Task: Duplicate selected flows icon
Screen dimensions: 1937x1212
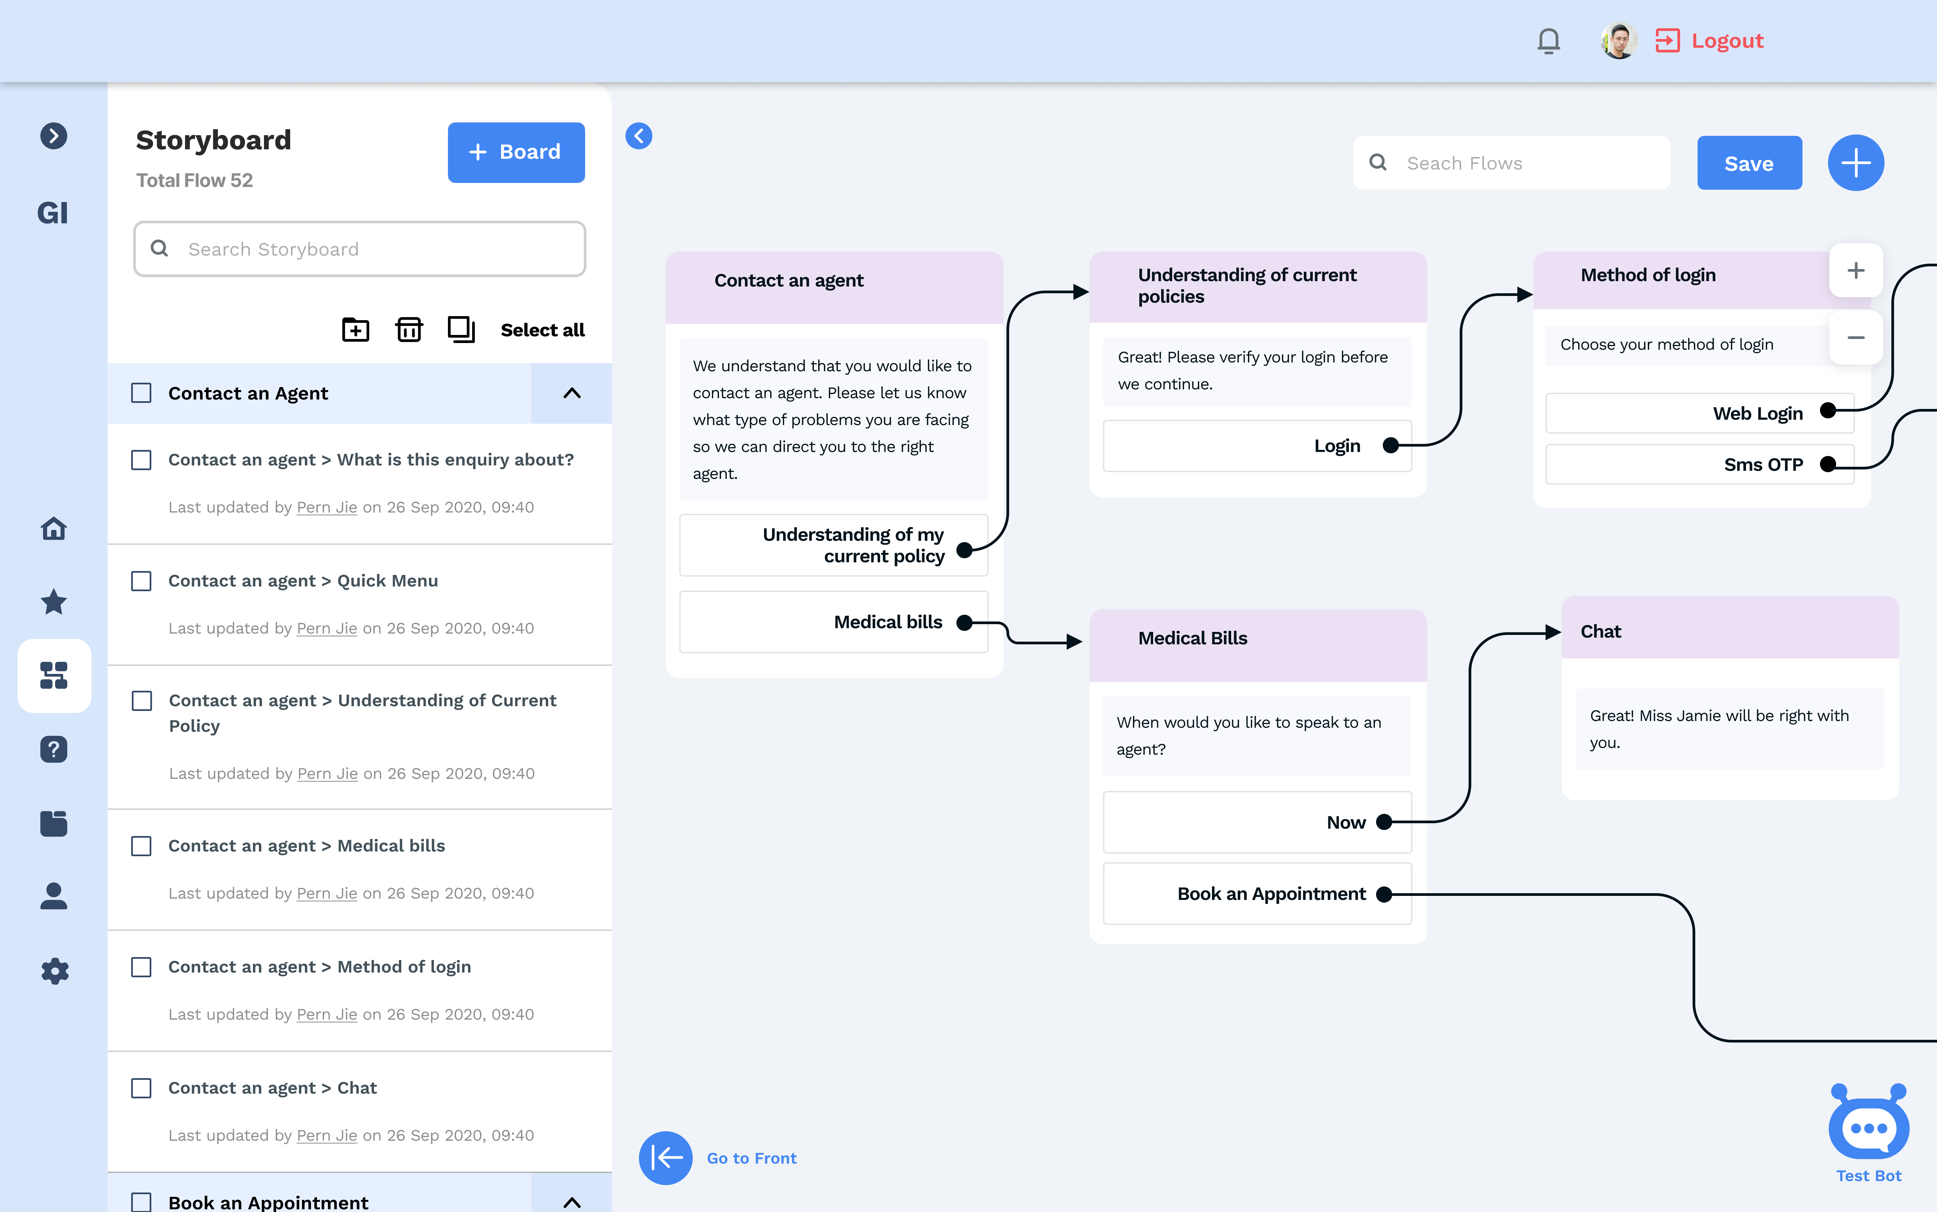Action: pyautogui.click(x=462, y=330)
